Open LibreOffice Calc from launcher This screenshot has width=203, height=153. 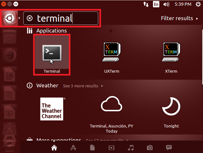coord(10,93)
